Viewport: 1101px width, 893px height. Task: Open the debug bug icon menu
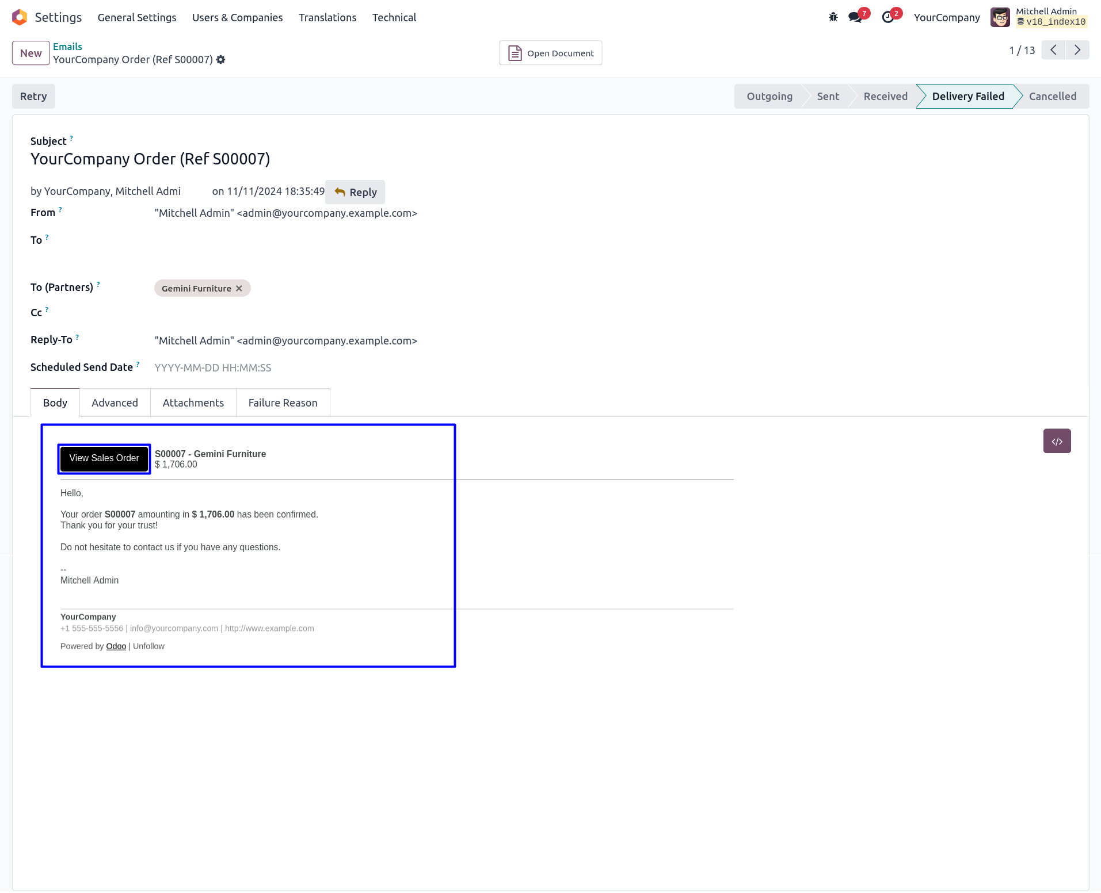pos(833,17)
